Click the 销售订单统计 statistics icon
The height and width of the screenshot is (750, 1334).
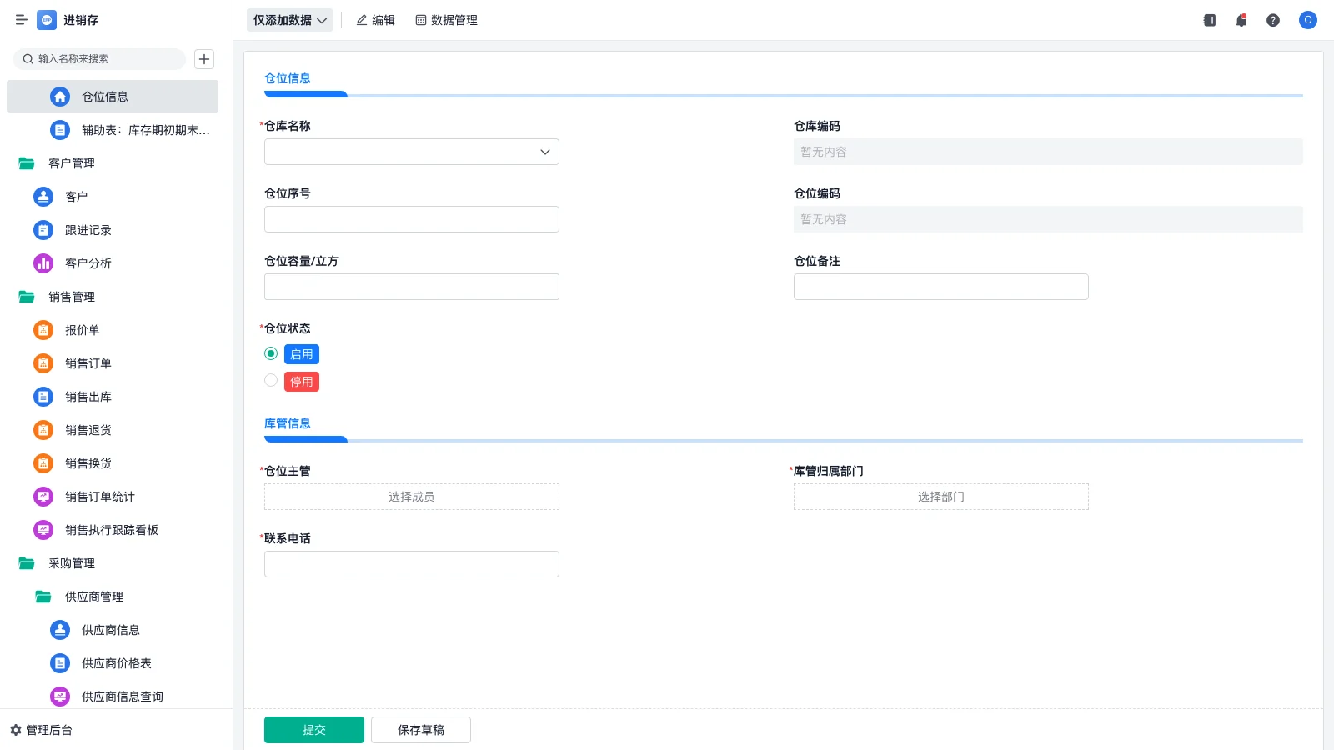(x=43, y=497)
